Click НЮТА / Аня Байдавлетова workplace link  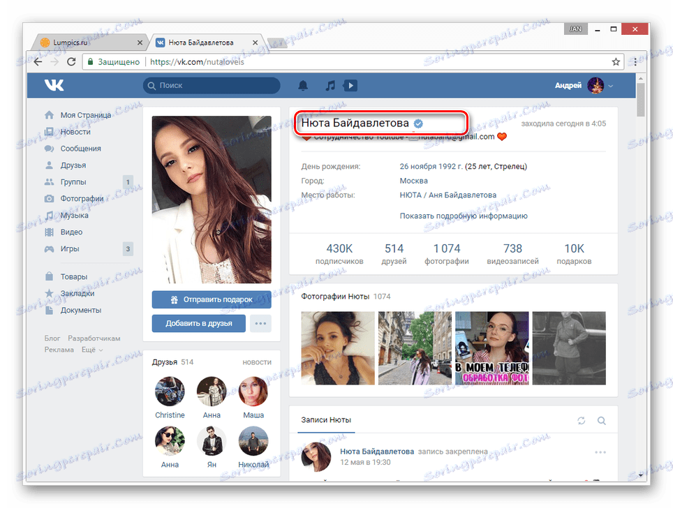tap(448, 195)
